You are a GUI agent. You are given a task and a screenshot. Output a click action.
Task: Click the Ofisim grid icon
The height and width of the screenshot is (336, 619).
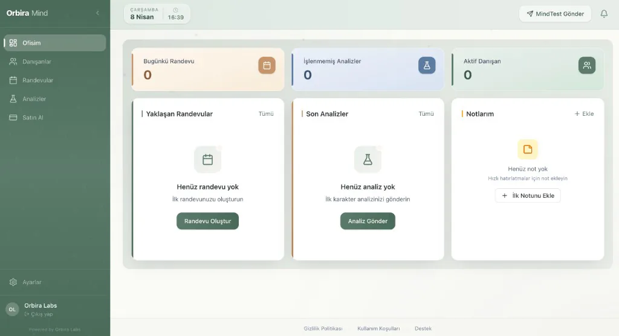[13, 43]
